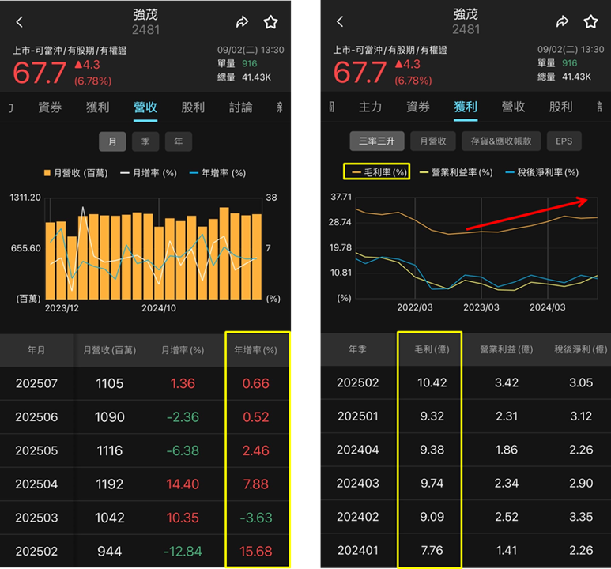The image size is (611, 569).
Task: Tap back arrow in right phone screen
Action: tap(340, 21)
